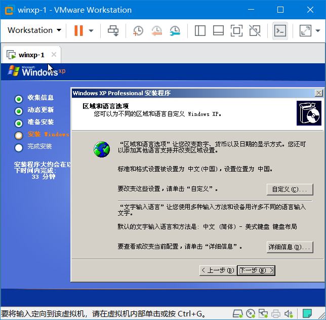Pause the virtual machine
Image resolution: width=326 pixels, height=320 pixels.
pyautogui.click(x=78, y=30)
